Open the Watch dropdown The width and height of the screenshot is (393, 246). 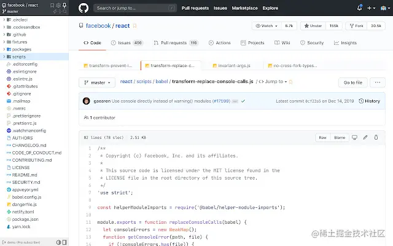point(267,26)
